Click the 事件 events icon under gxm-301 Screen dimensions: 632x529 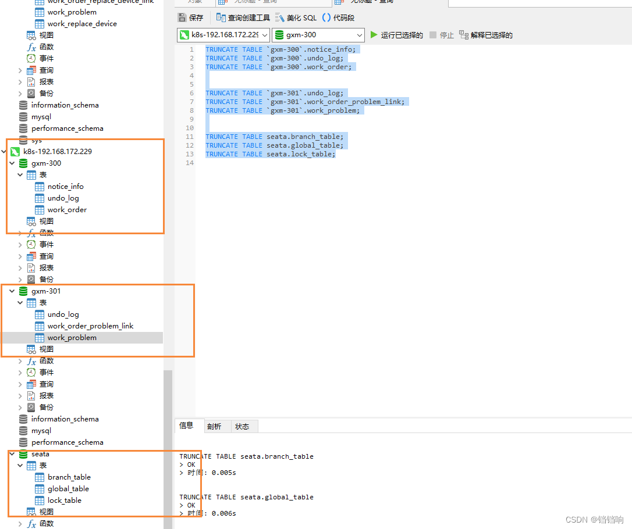[x=31, y=373]
